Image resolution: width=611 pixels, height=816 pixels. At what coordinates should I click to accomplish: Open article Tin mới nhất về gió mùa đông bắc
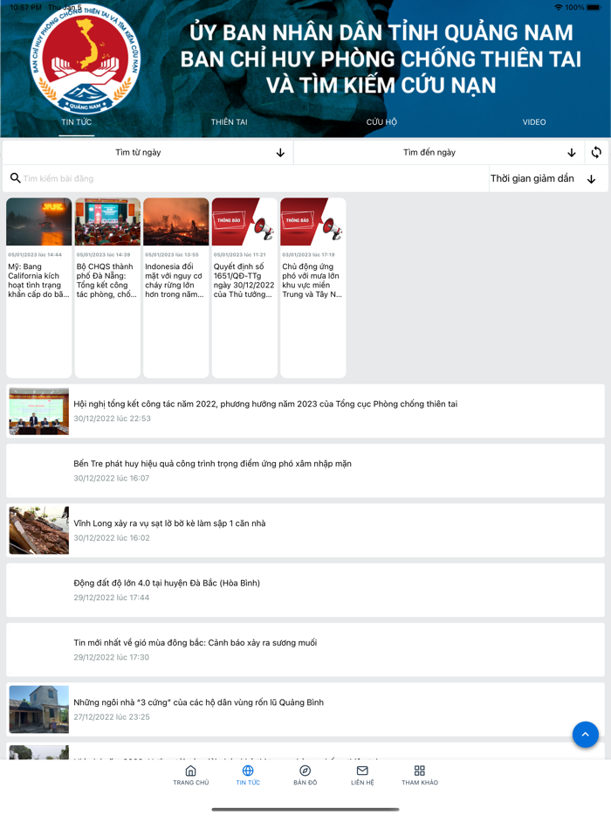(x=305, y=650)
